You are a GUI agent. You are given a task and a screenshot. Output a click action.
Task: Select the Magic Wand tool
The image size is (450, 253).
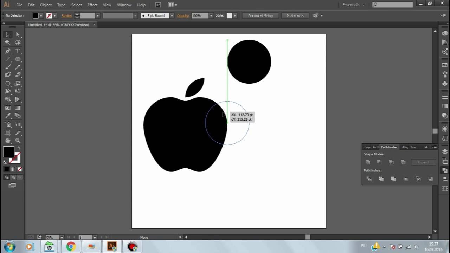(7, 43)
